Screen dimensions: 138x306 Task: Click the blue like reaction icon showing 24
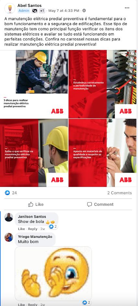point(7,193)
